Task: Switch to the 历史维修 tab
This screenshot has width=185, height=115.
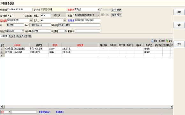Action: point(12,36)
